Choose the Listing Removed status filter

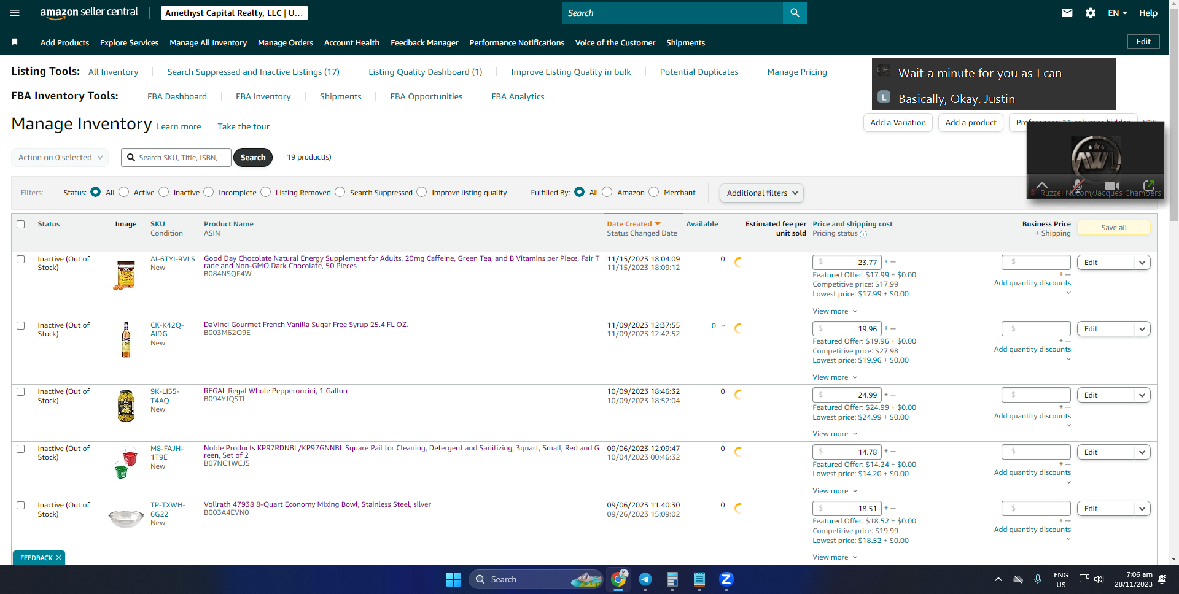click(266, 192)
